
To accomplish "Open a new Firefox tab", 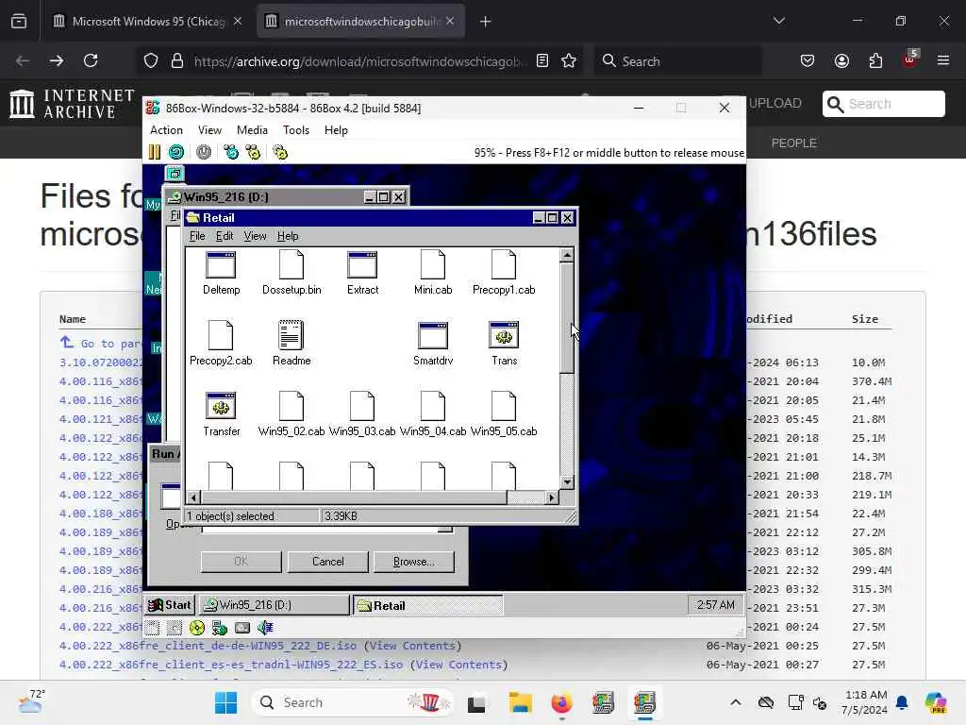I will [x=486, y=22].
